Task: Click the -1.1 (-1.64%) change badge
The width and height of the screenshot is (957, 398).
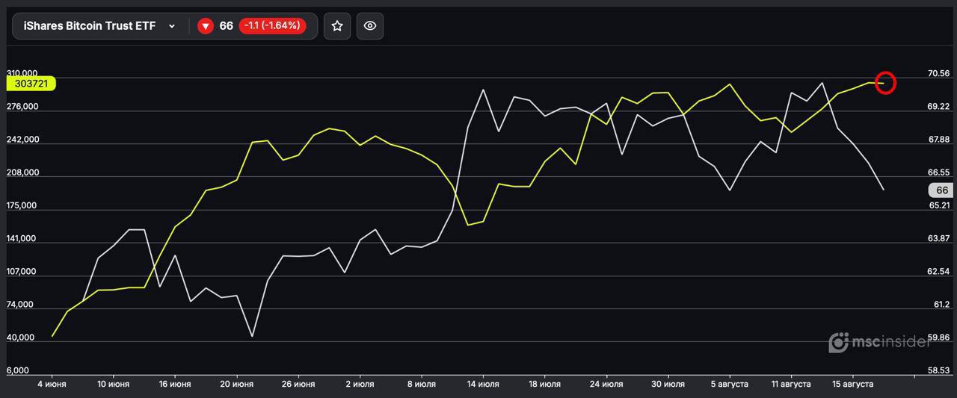Action: point(273,26)
